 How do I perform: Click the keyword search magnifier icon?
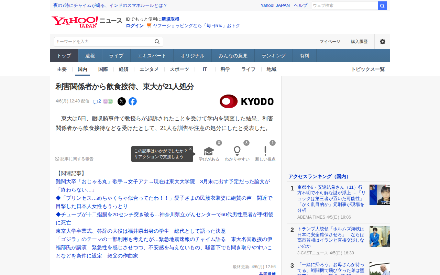click(157, 42)
